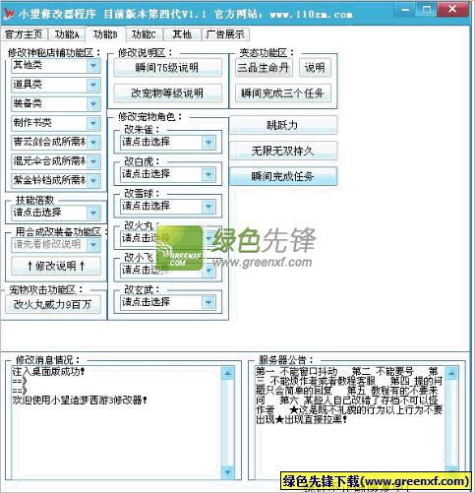Open the 官方主页 tab
The height and width of the screenshot is (493, 475).
click(x=24, y=34)
